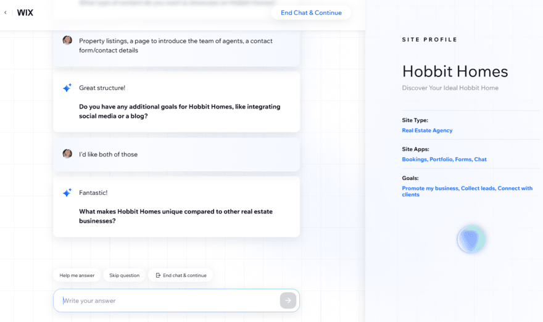Click the SITE PROFILE heading
The image size is (543, 322).
[429, 39]
